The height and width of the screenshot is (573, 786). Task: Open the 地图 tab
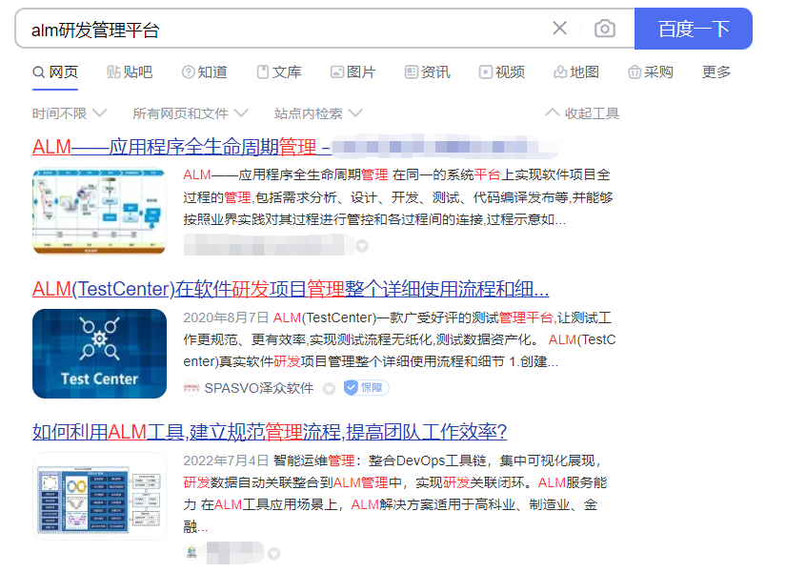point(576,72)
